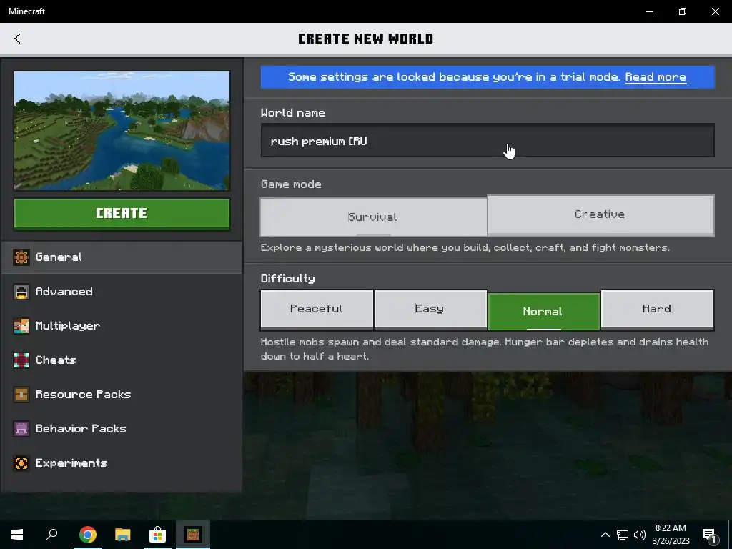The image size is (732, 549).
Task: Open the notification center icon
Action: [709, 536]
